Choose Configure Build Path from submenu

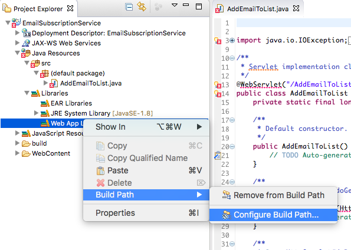pyautogui.click(x=273, y=215)
